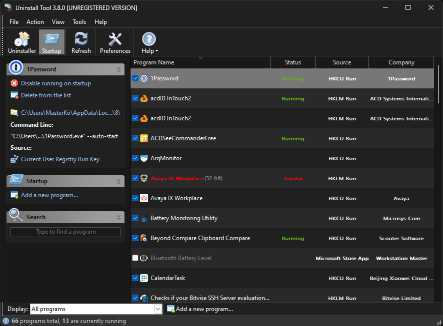
Task: Enable the Bluetooth Battery Level checkbox
Action: point(135,258)
